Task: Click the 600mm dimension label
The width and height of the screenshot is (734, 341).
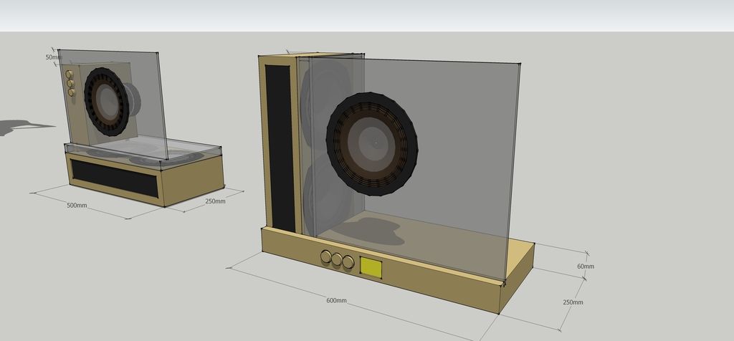Action: click(x=336, y=300)
